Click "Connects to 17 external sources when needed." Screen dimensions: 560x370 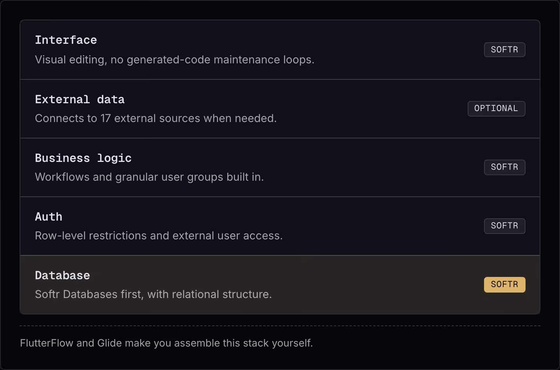[156, 118]
